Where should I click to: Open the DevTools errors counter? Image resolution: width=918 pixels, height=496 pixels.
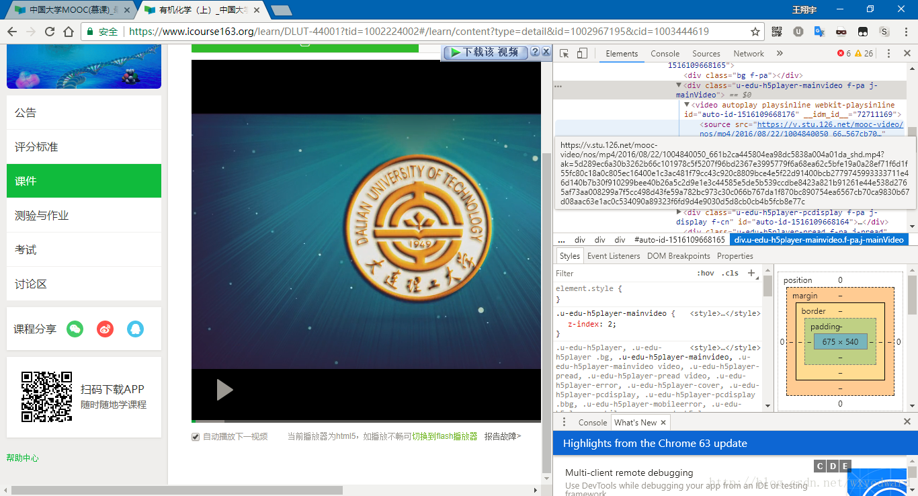(x=843, y=54)
